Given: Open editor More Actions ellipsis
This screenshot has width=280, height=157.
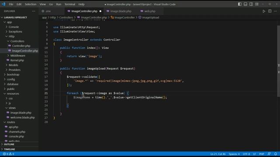Looking at the screenshot, I should 276,11.
